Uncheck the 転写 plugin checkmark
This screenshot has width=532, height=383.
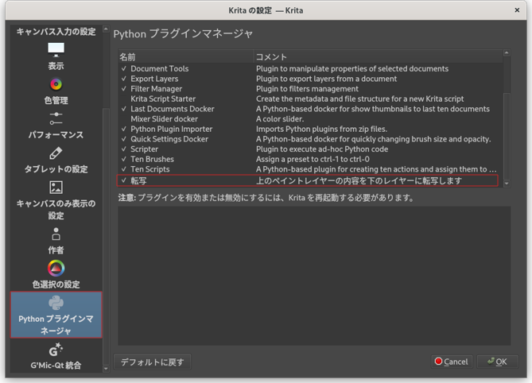point(124,180)
